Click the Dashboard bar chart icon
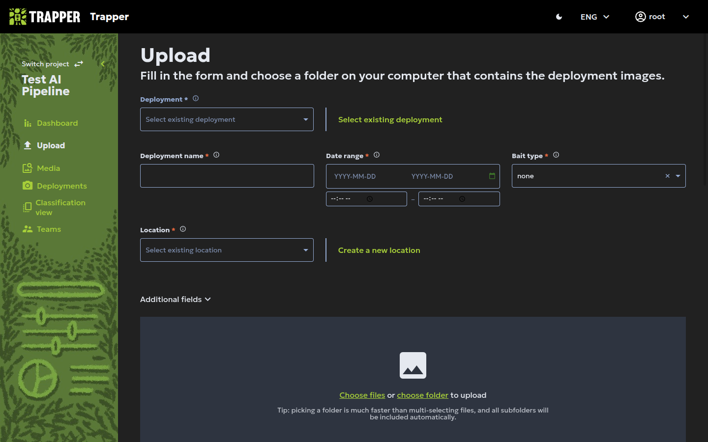This screenshot has height=442, width=708. pos(28,123)
